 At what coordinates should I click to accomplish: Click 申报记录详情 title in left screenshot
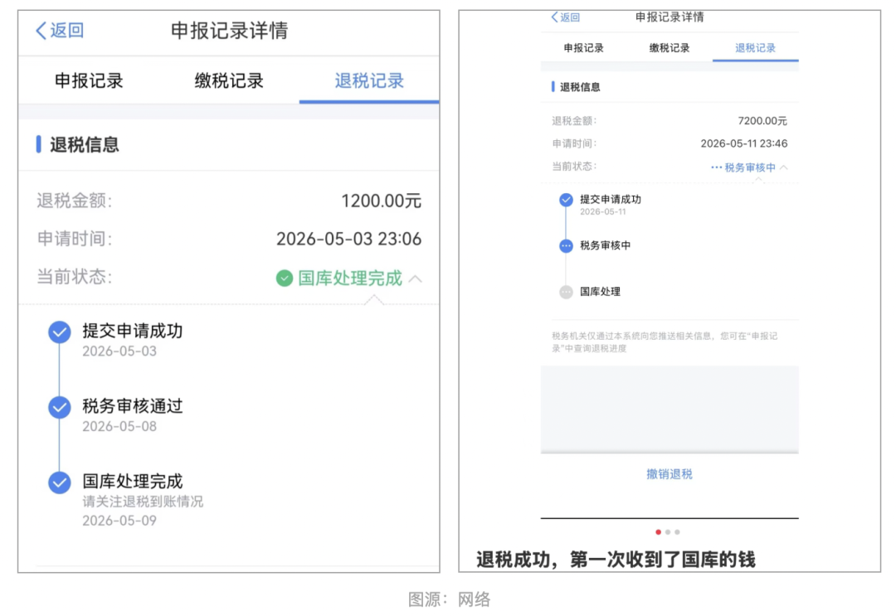(229, 30)
